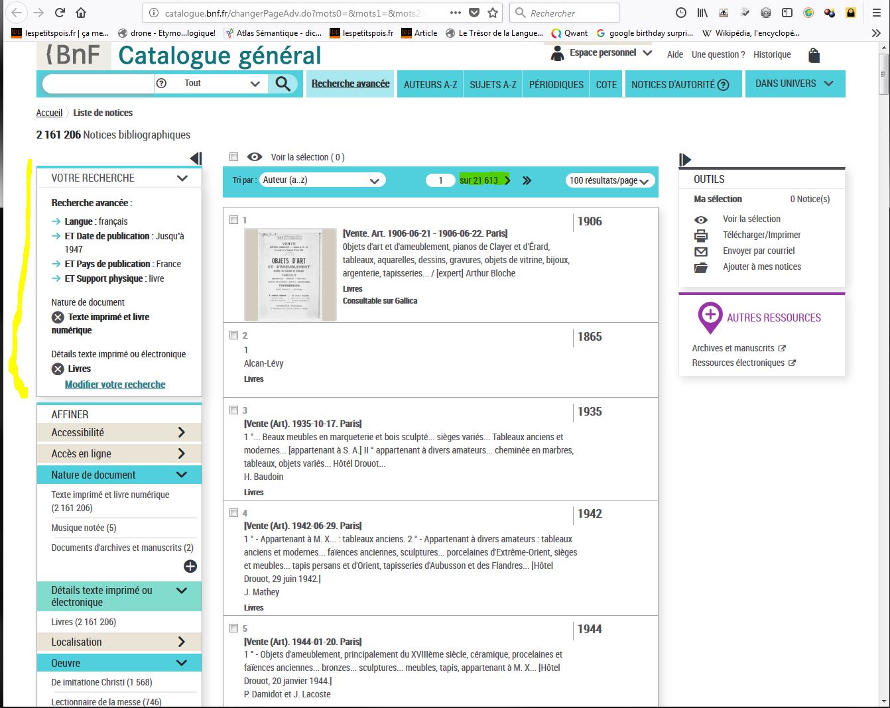Open the Tri par Auteur (a..z) dropdown

322,180
